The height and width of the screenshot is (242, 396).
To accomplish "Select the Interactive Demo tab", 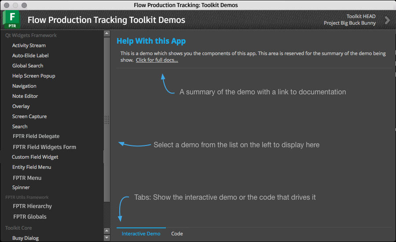I will pos(141,234).
